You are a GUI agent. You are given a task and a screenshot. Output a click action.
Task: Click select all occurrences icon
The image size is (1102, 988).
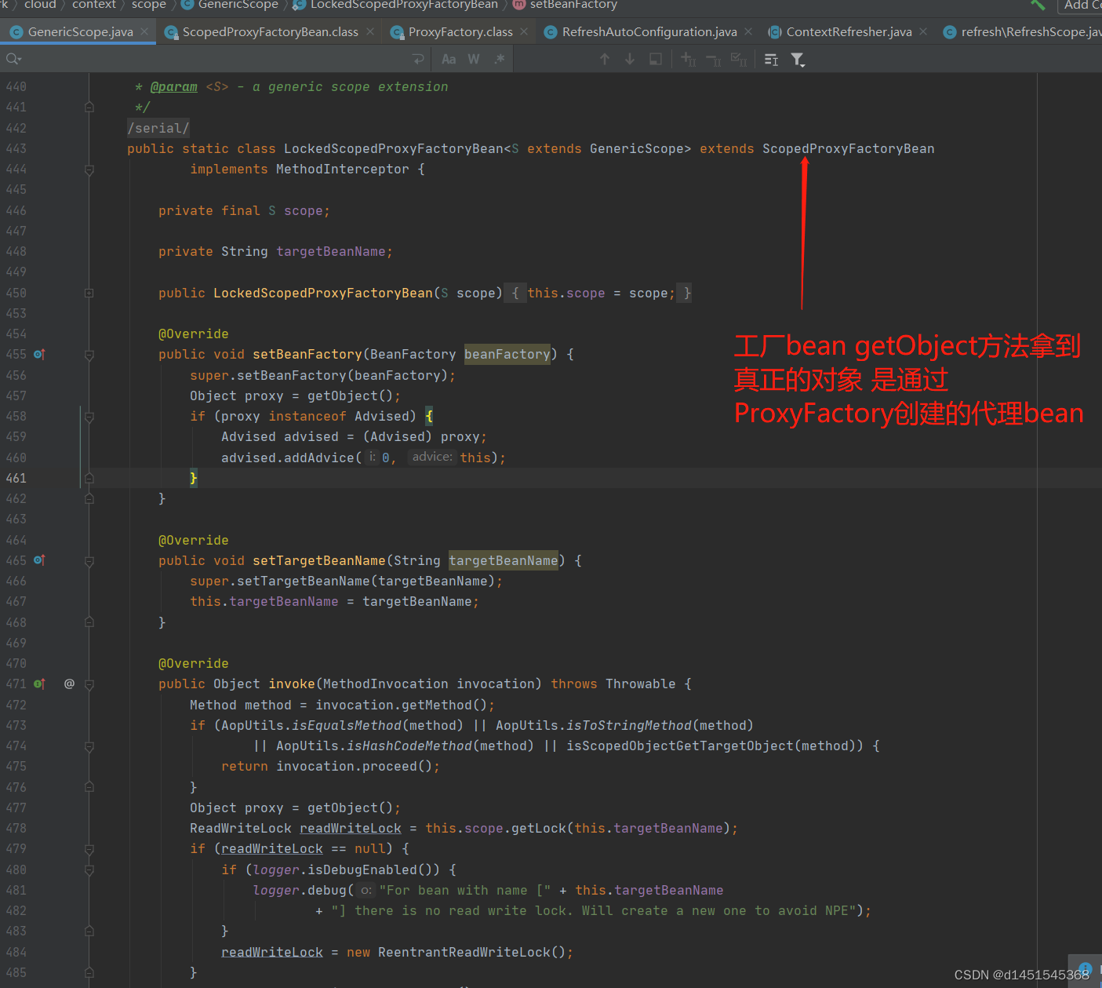click(738, 60)
